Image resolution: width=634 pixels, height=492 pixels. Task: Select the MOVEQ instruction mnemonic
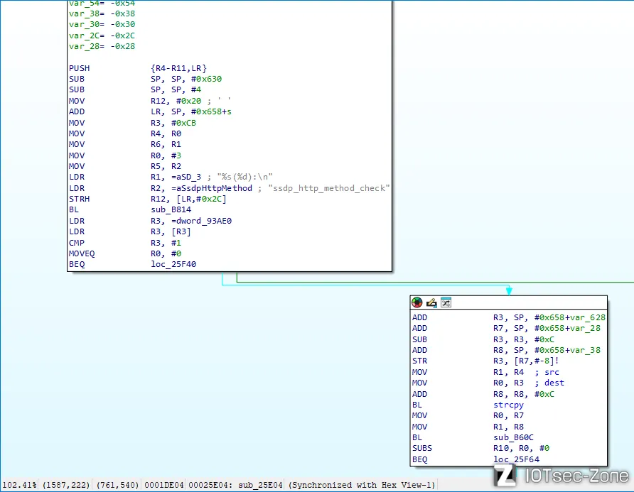point(82,253)
